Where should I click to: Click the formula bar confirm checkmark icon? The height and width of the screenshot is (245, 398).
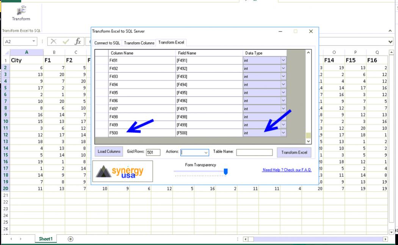pos(66,41)
